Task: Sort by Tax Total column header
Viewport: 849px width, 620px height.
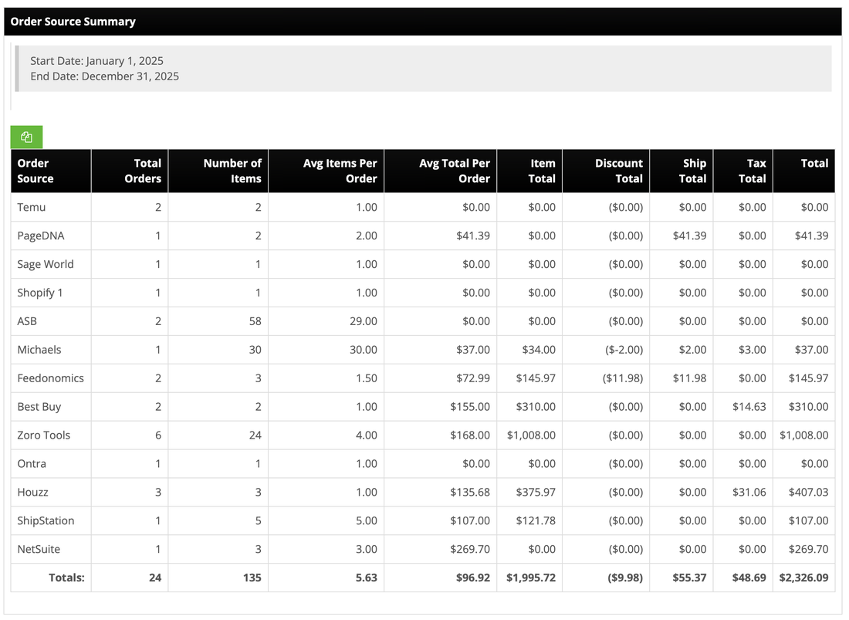Action: (x=742, y=171)
